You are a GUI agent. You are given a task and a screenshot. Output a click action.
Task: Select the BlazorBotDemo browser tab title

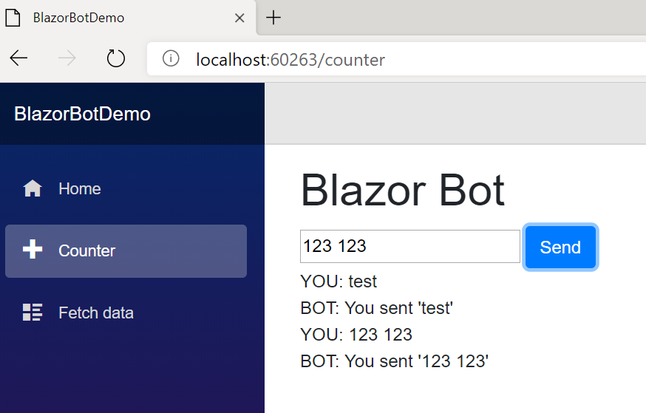tap(78, 18)
